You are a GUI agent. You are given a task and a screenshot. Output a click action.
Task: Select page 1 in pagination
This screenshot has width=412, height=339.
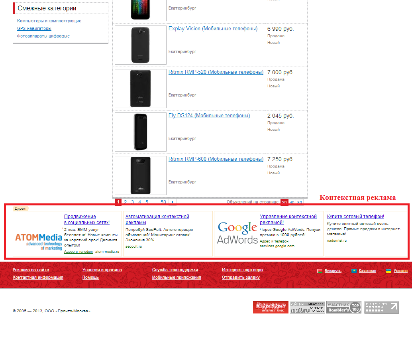[x=118, y=202]
